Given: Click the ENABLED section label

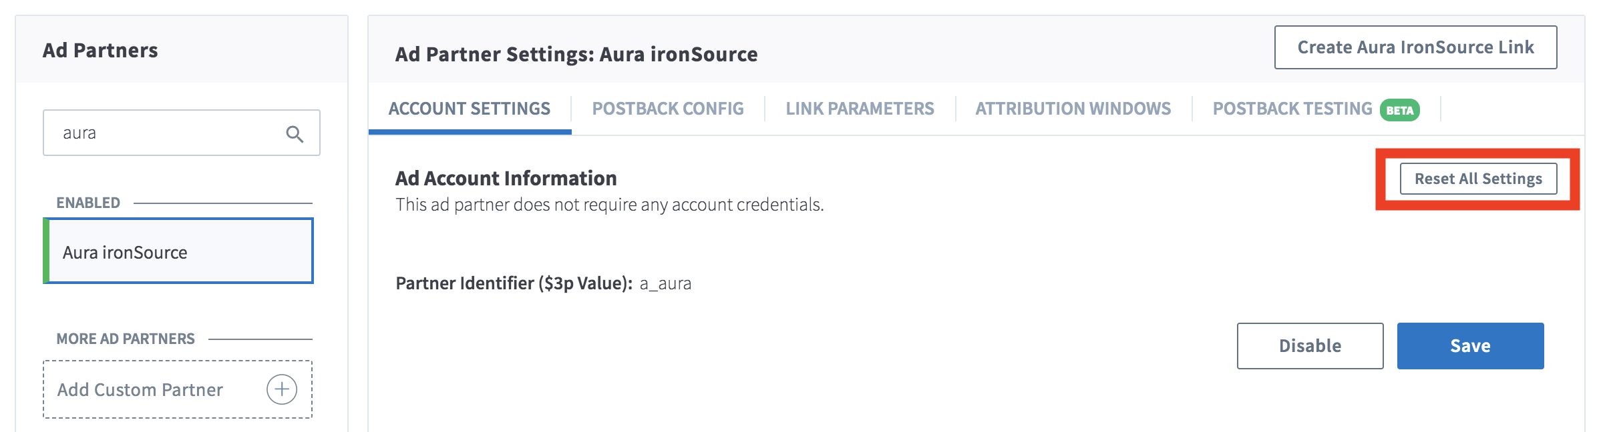Looking at the screenshot, I should [x=88, y=203].
